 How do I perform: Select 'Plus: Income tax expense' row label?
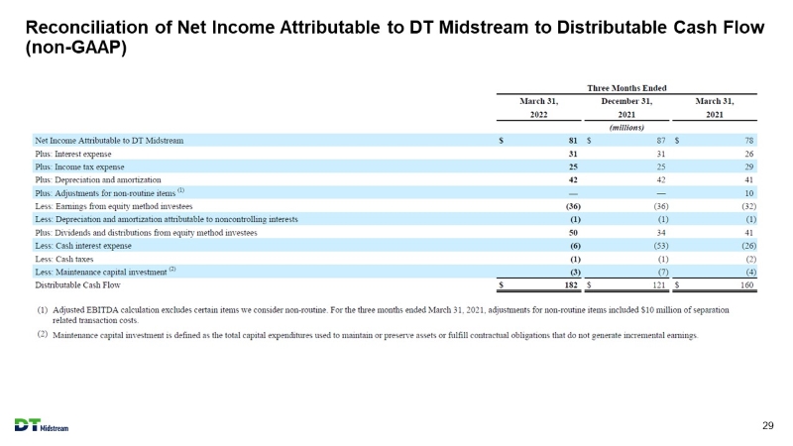tap(79, 167)
